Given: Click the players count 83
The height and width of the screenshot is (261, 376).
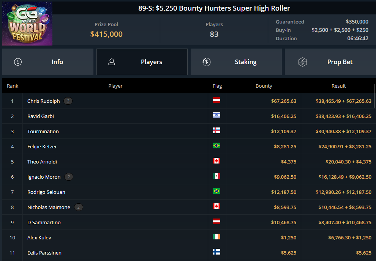Looking at the screenshot, I should pos(214,34).
